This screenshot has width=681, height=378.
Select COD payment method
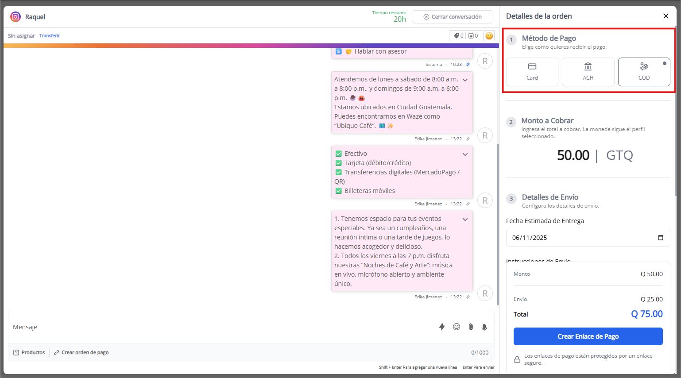click(x=644, y=72)
